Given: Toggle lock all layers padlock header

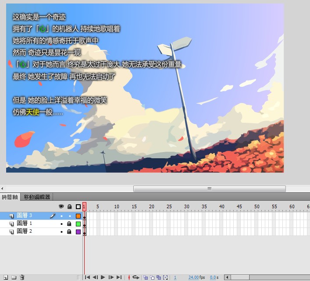Looking at the screenshot, I should 69,207.
